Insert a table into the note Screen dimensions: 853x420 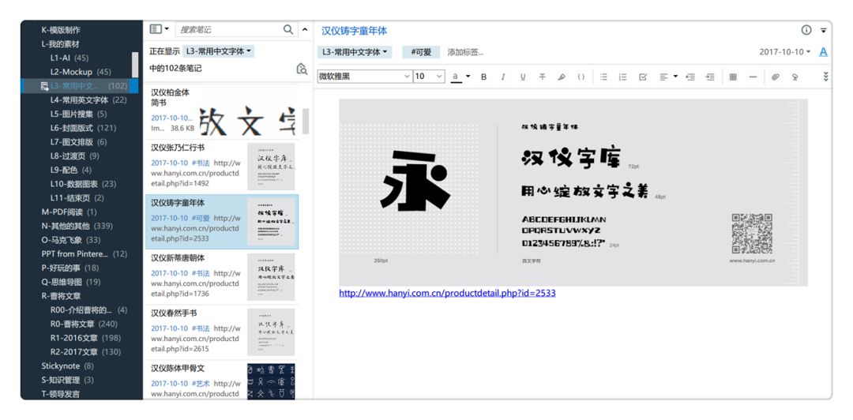(x=733, y=77)
